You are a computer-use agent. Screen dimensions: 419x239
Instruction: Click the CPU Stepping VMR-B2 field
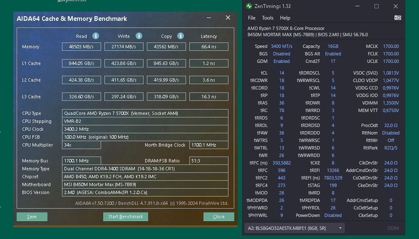coord(145,121)
